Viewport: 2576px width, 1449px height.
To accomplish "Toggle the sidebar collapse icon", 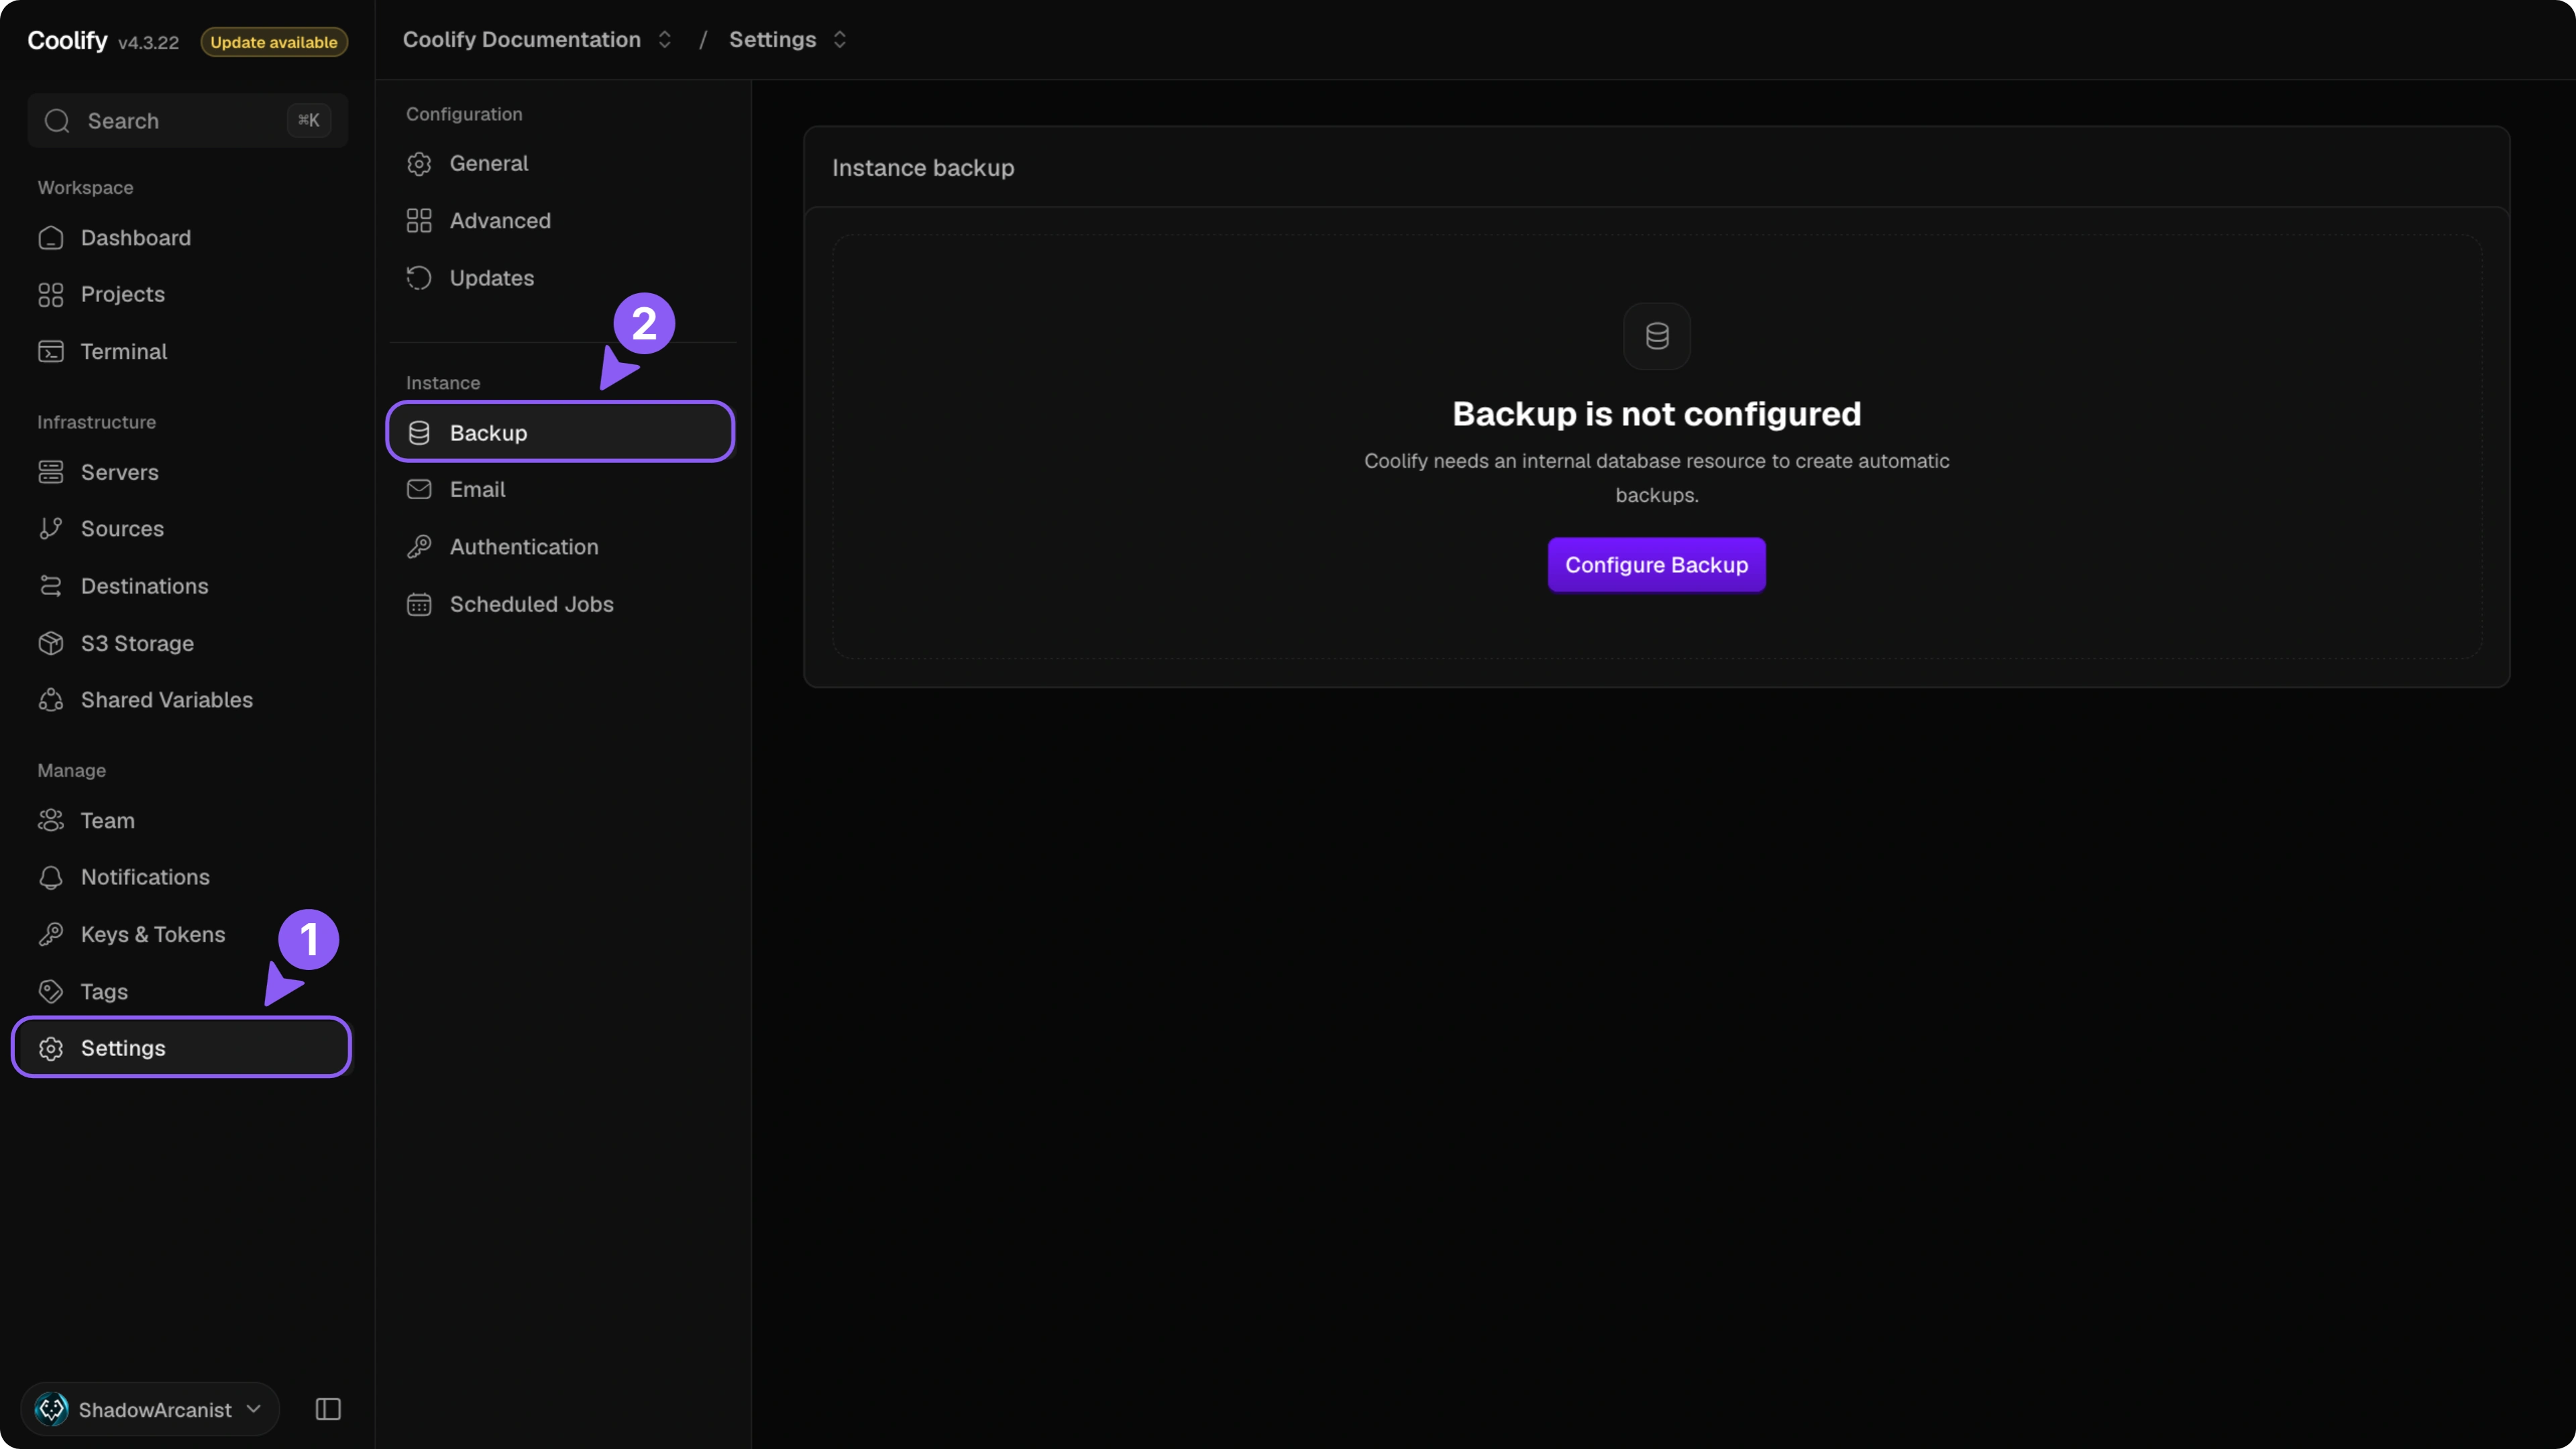I will 328,1409.
